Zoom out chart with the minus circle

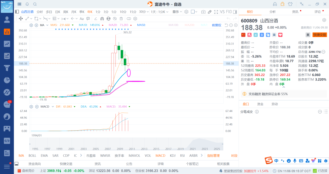click(x=231, y=25)
